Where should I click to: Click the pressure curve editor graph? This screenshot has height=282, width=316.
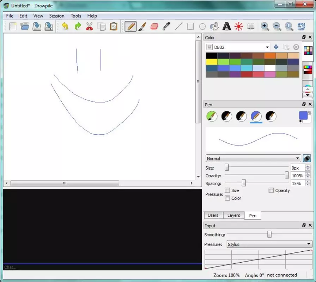tap(259, 259)
